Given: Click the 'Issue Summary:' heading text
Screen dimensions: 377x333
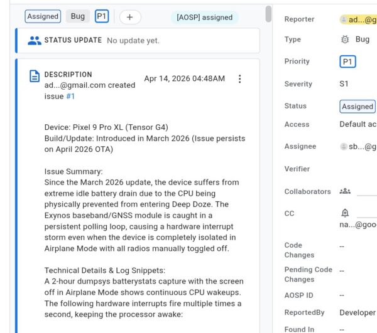Looking at the screenshot, I should click(x=74, y=172).
